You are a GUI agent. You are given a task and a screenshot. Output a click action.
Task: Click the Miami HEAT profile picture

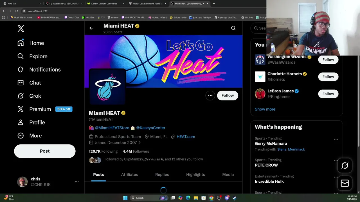pyautogui.click(x=107, y=87)
